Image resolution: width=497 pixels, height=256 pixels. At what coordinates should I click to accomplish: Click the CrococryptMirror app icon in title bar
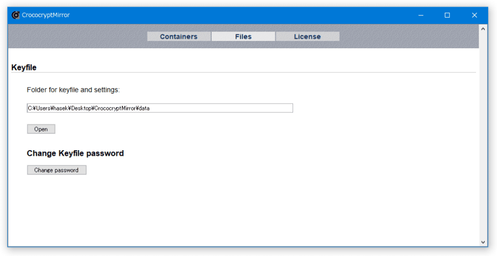[16, 15]
